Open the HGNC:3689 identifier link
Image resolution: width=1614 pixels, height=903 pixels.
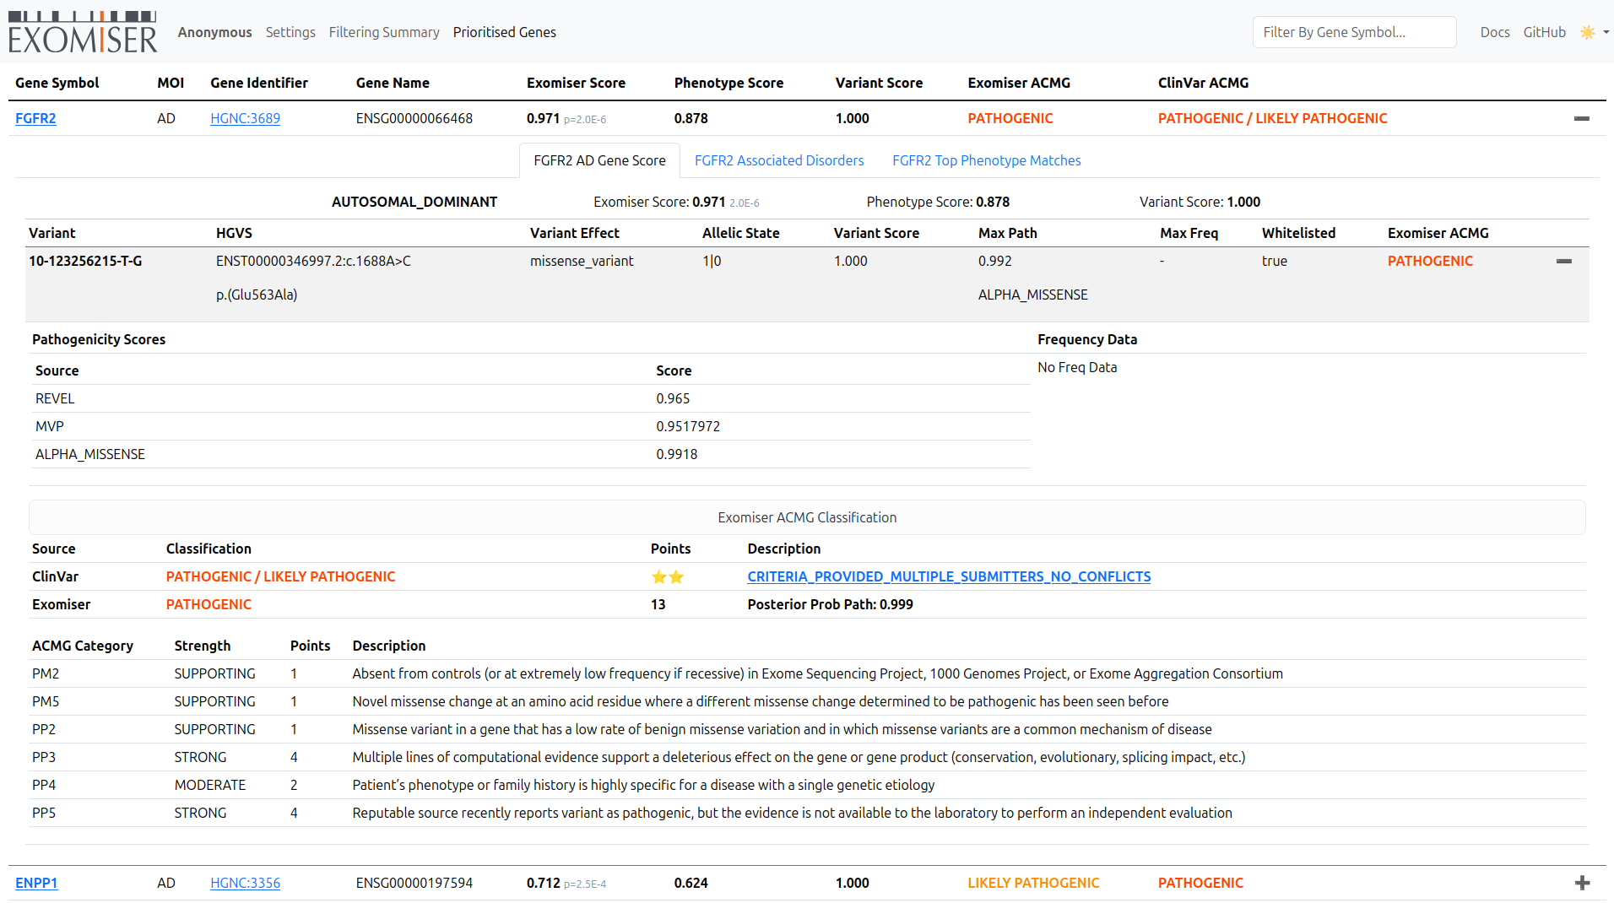click(245, 118)
